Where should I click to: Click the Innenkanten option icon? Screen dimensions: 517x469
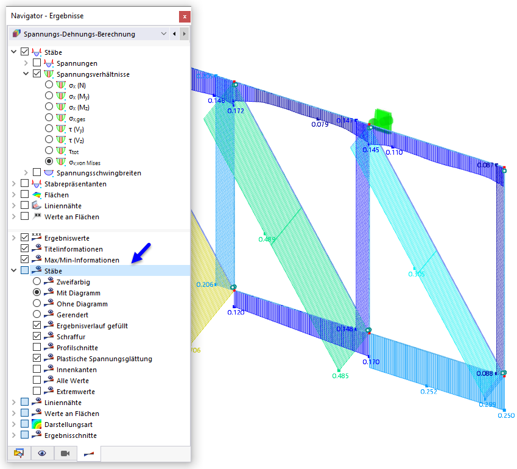(x=49, y=369)
